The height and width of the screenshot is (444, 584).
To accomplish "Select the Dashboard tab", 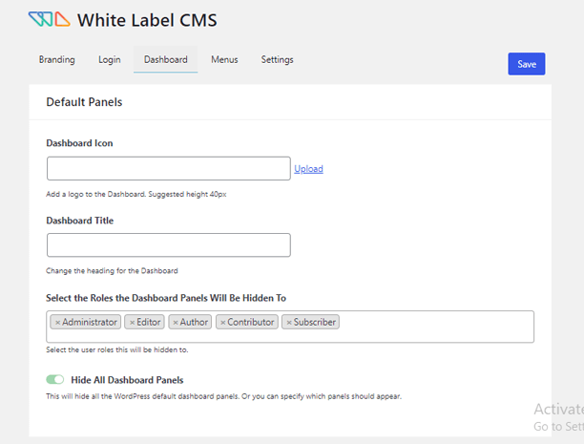I will (x=165, y=60).
